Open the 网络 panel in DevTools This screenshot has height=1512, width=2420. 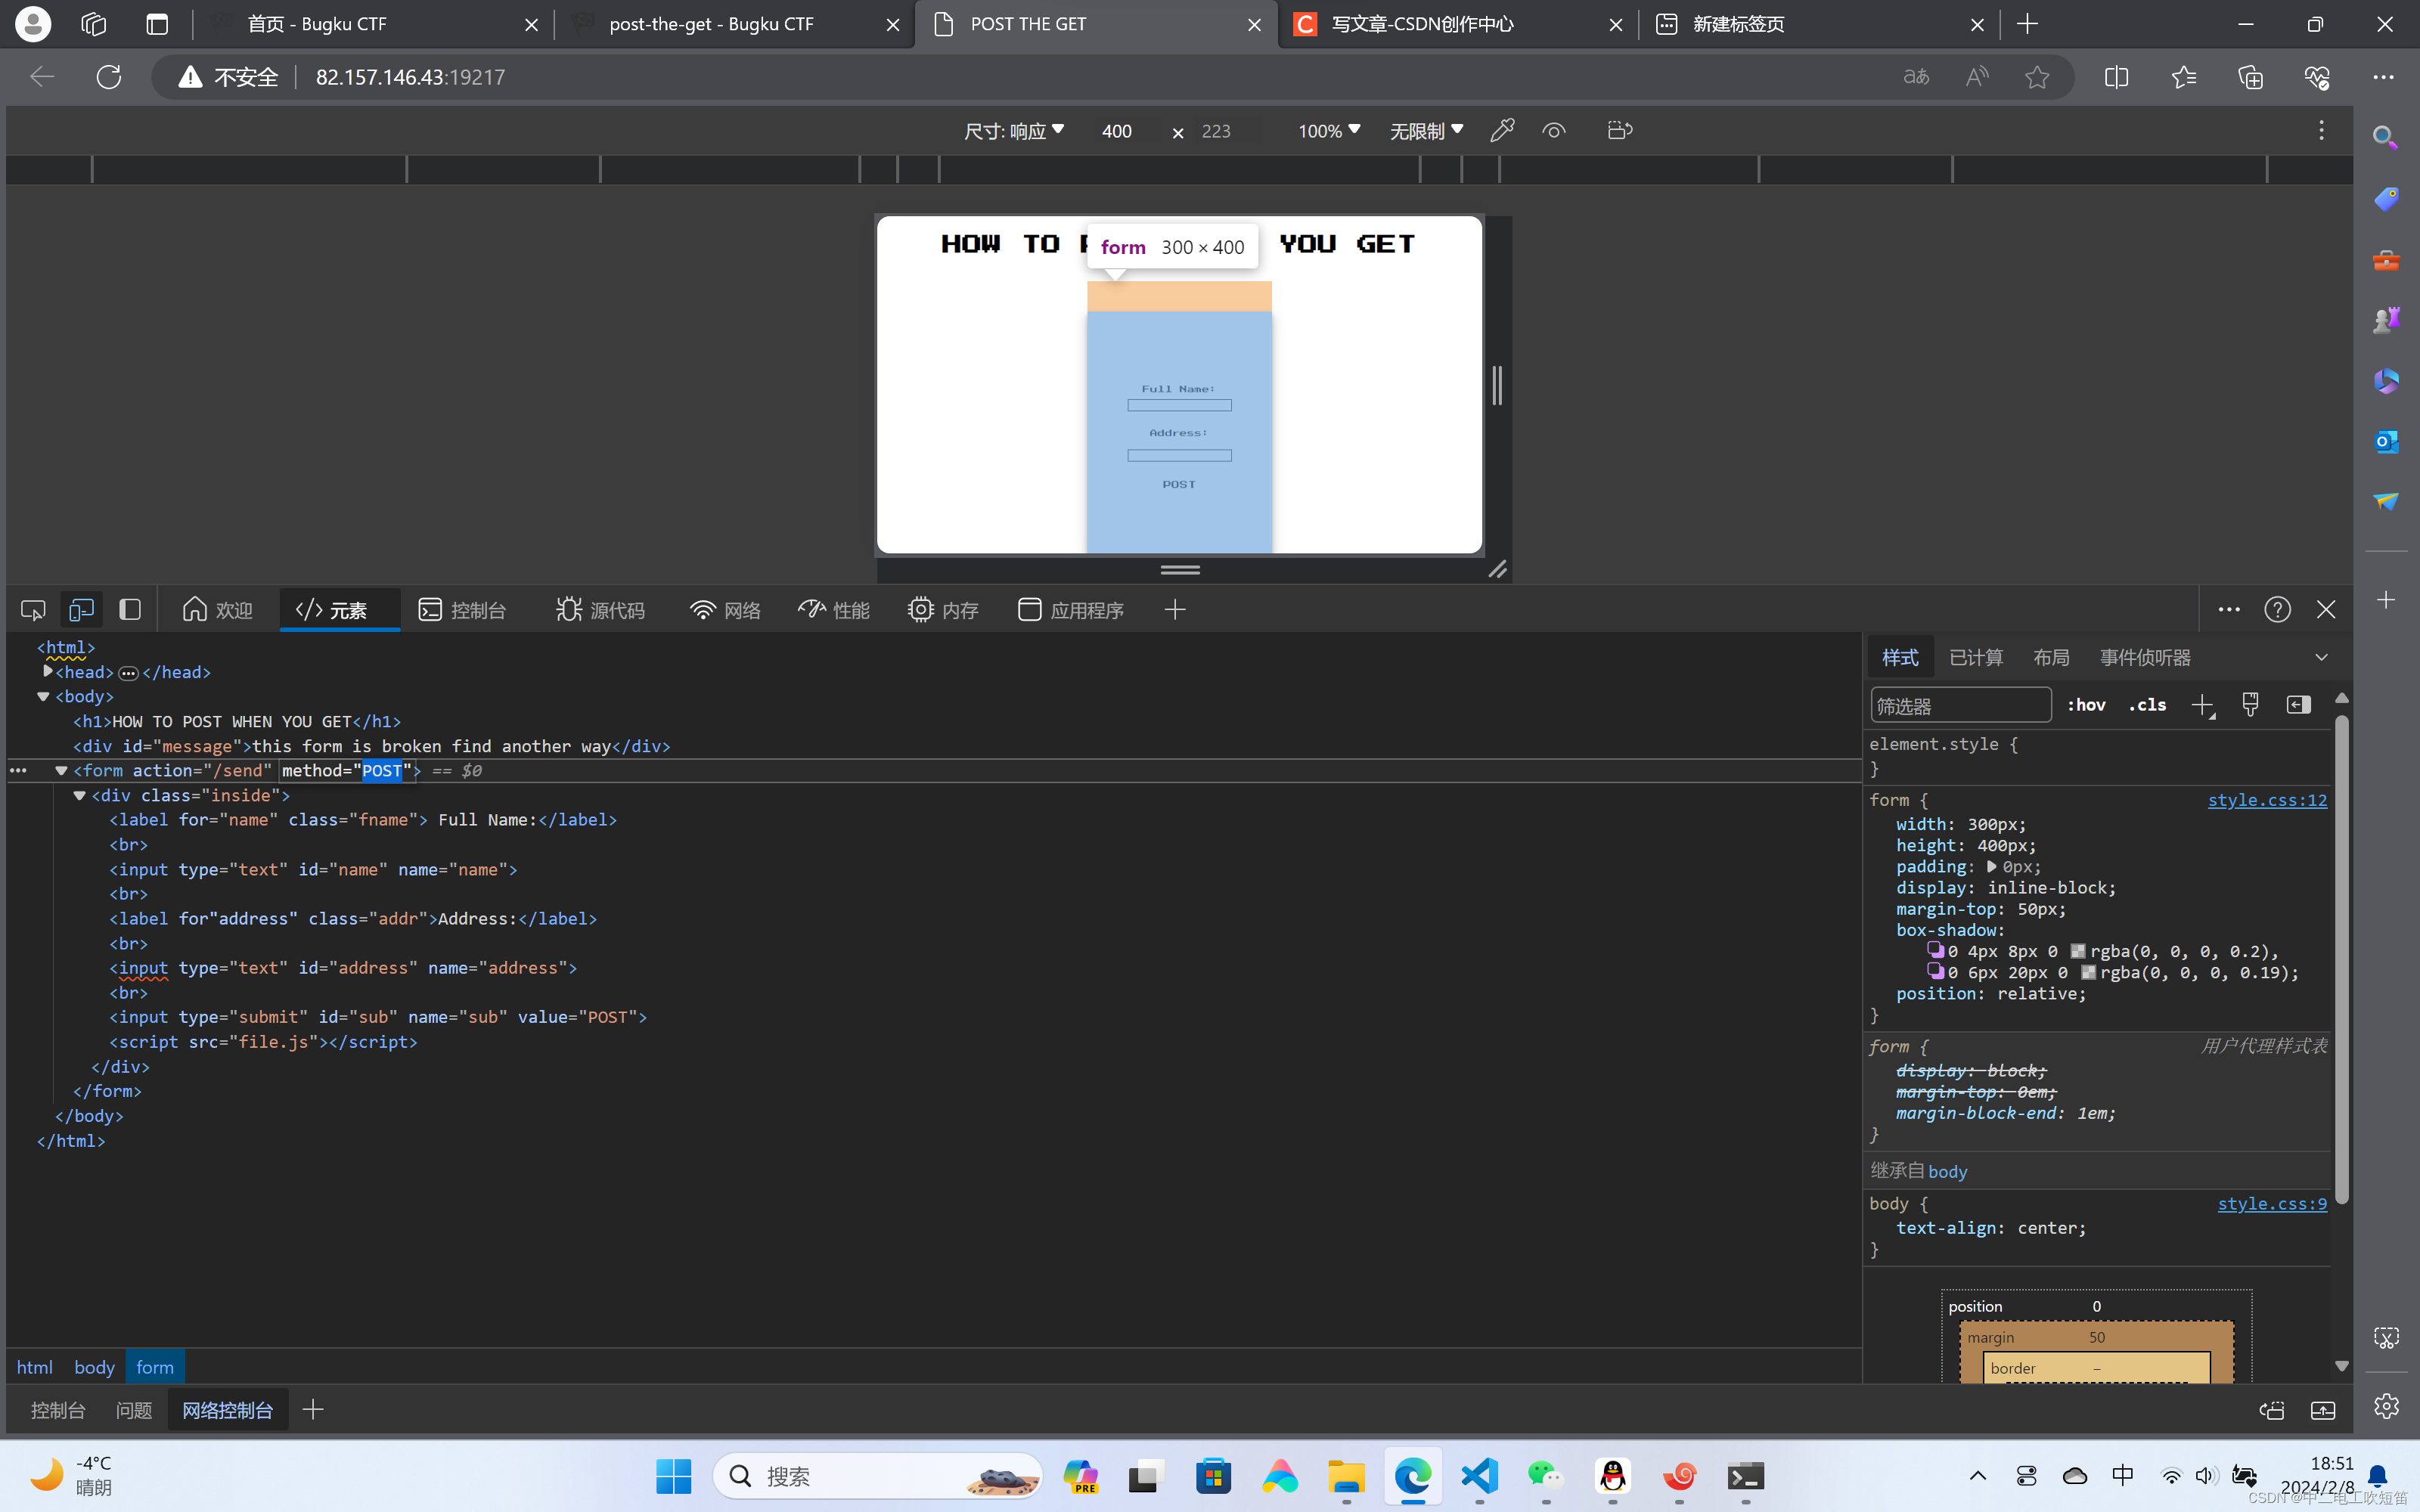pyautogui.click(x=725, y=609)
